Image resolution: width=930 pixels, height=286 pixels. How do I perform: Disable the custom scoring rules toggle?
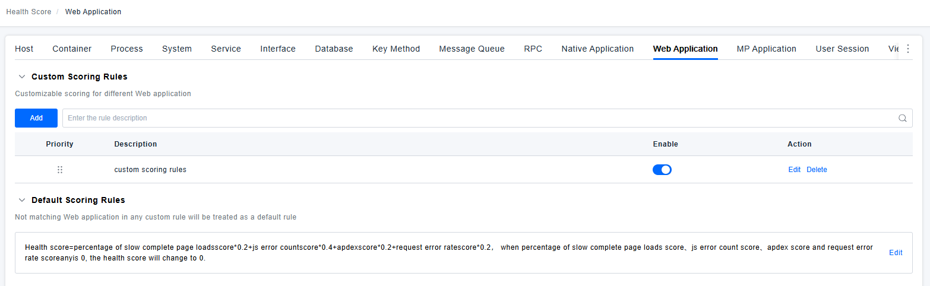[x=662, y=170]
